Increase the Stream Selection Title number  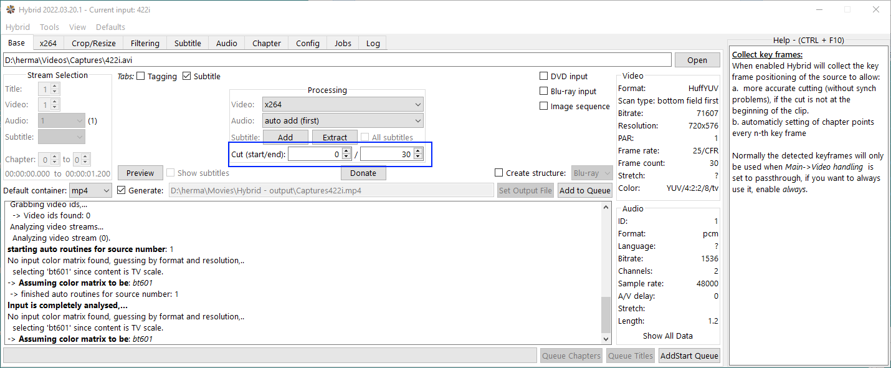[55, 86]
